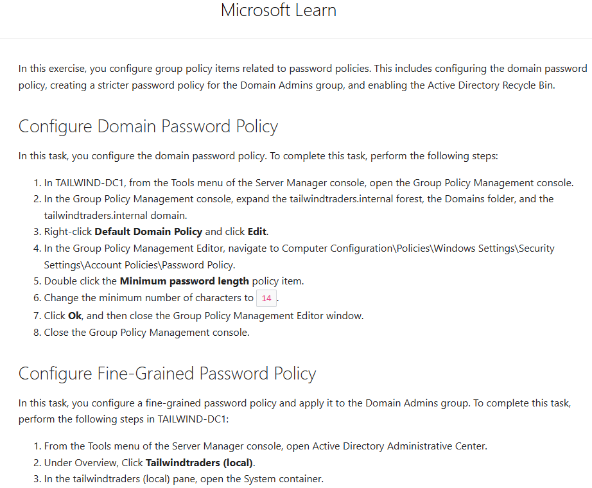Click the inline code value 14
The image size is (592, 488).
click(x=266, y=299)
